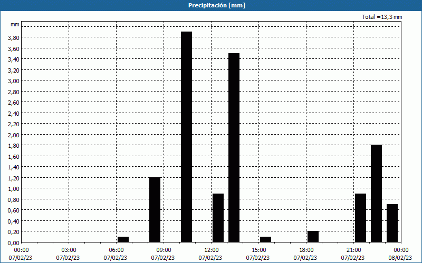Click the '1,80' y-axis label
The height and width of the screenshot is (263, 422).
(x=14, y=146)
